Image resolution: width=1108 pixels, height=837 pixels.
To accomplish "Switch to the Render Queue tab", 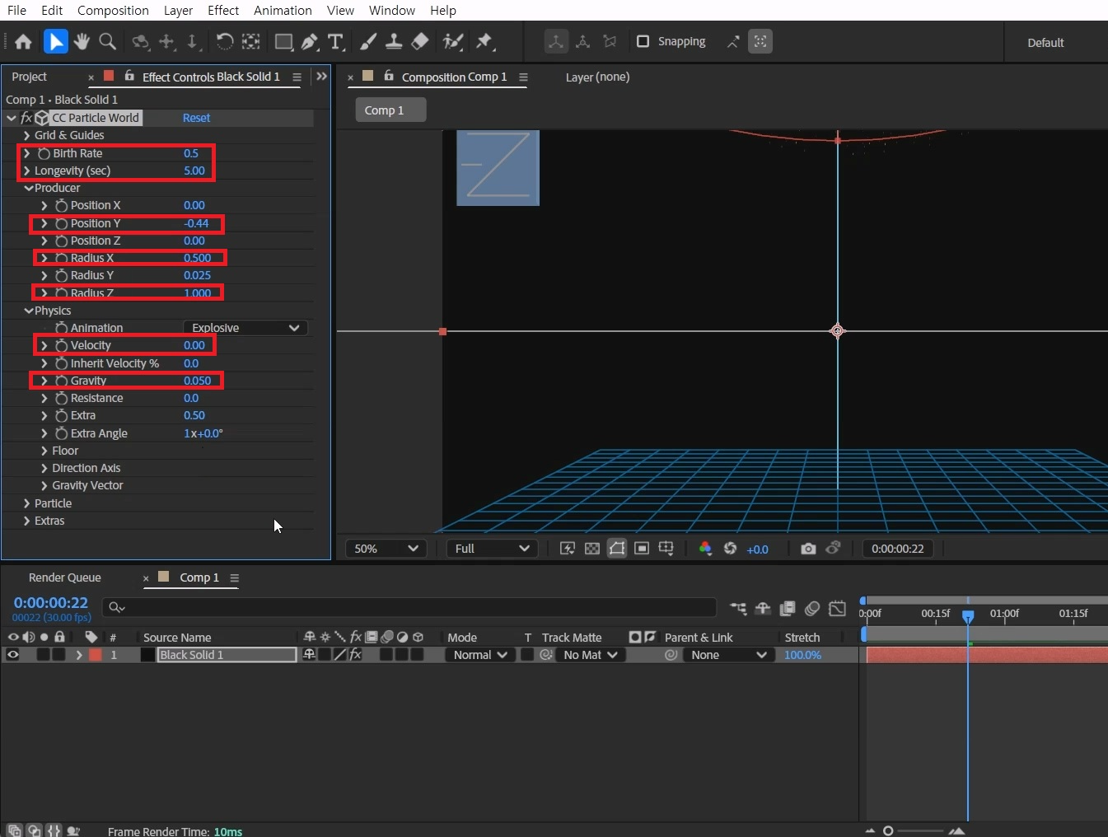I will (x=65, y=577).
